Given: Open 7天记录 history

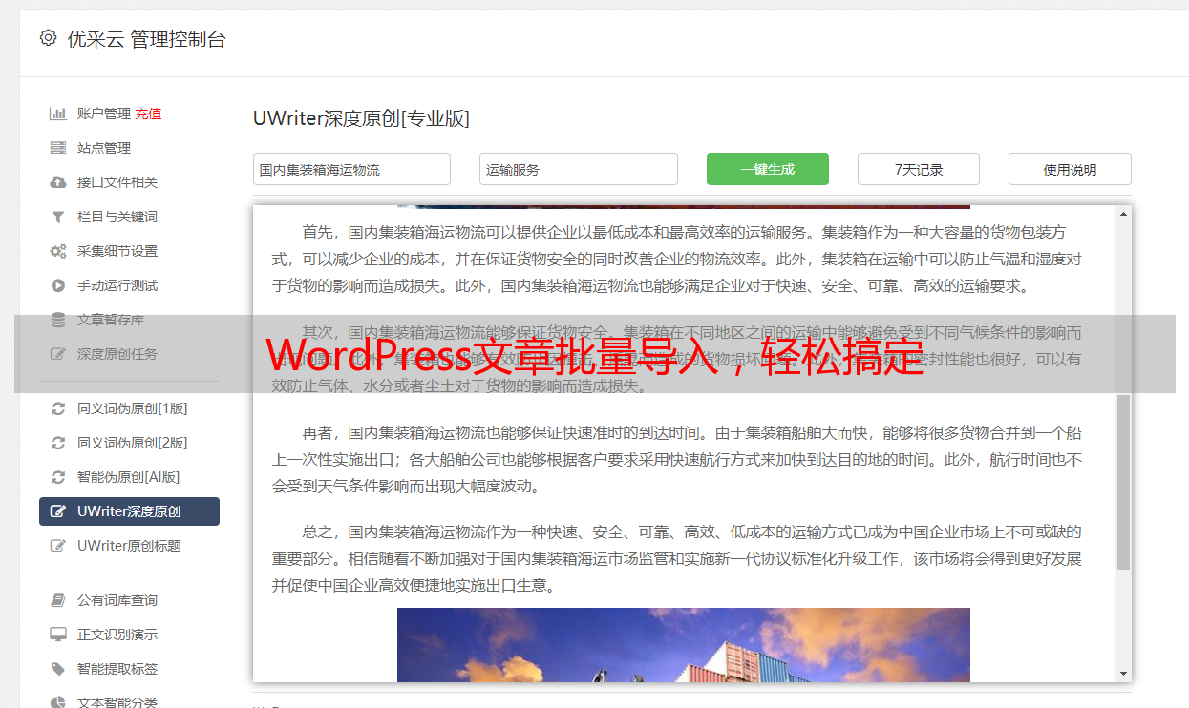Looking at the screenshot, I should pyautogui.click(x=919, y=169).
